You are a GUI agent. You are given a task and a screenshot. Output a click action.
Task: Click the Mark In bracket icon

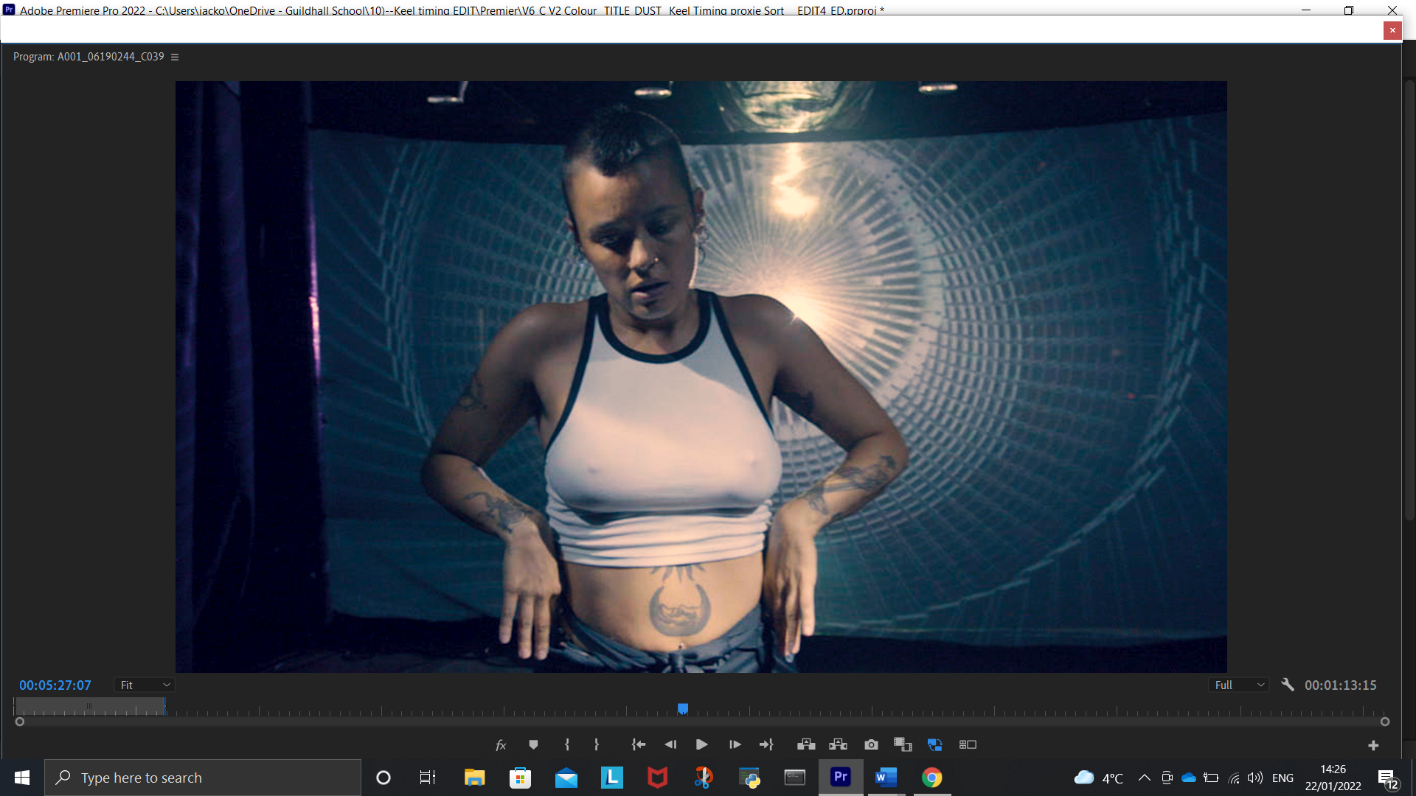[566, 745]
